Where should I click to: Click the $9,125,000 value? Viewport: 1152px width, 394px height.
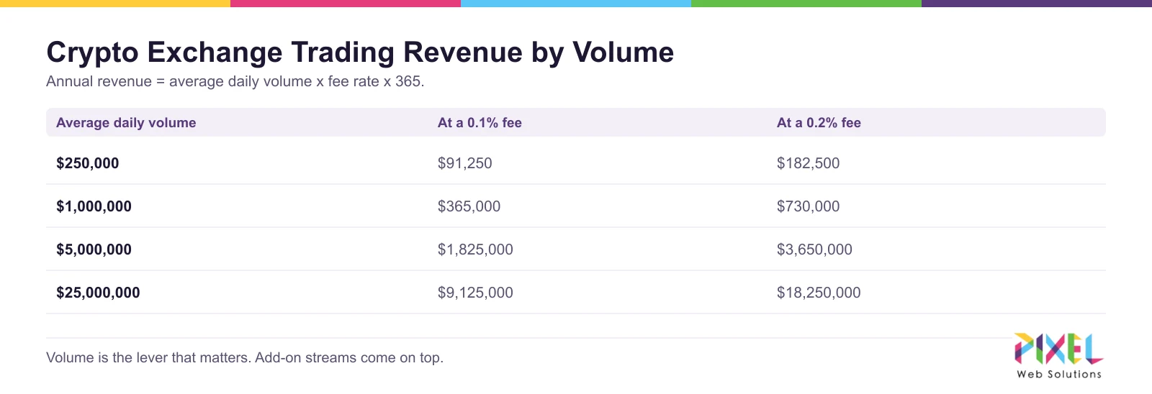tap(475, 293)
